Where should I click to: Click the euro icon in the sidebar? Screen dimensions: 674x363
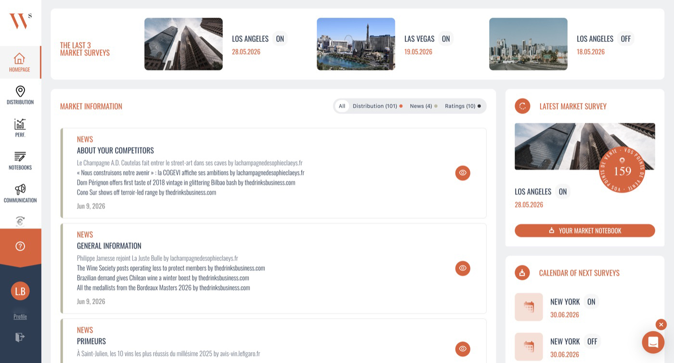coord(20,221)
